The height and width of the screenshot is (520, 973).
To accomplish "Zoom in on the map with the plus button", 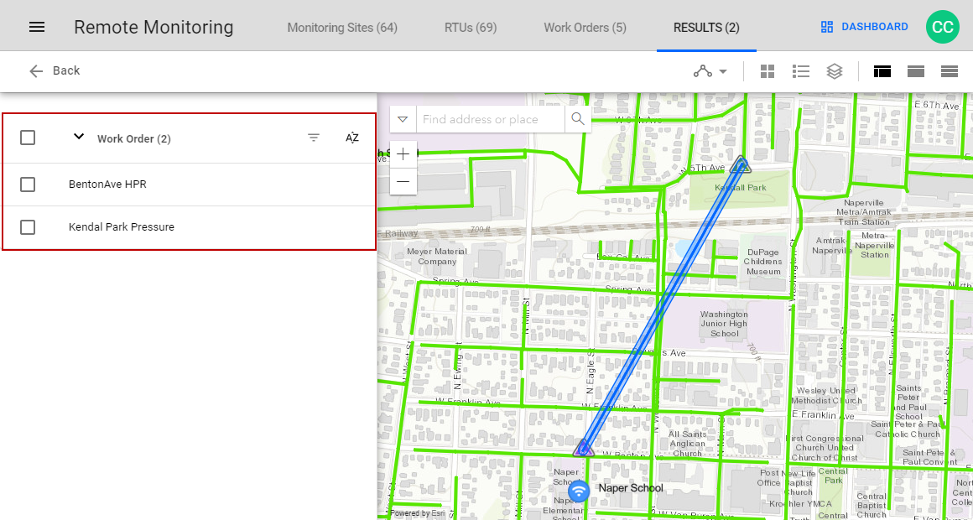I will [x=403, y=154].
